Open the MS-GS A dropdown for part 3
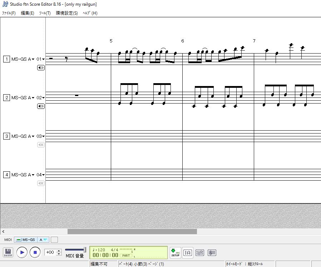Screen dimensions: 321x267 (23, 136)
